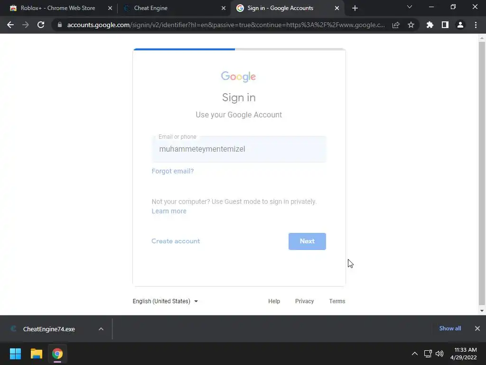Go back to the previous page
This screenshot has width=486, height=365.
(10, 25)
